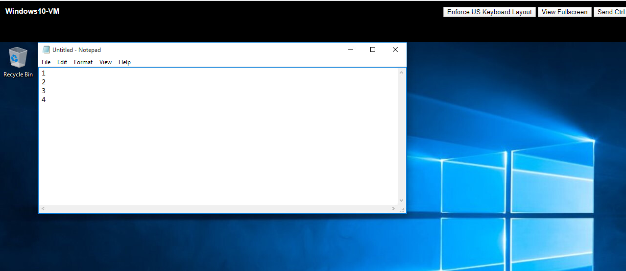
Task: Click the Notepad resize grip corner
Action: click(402, 209)
